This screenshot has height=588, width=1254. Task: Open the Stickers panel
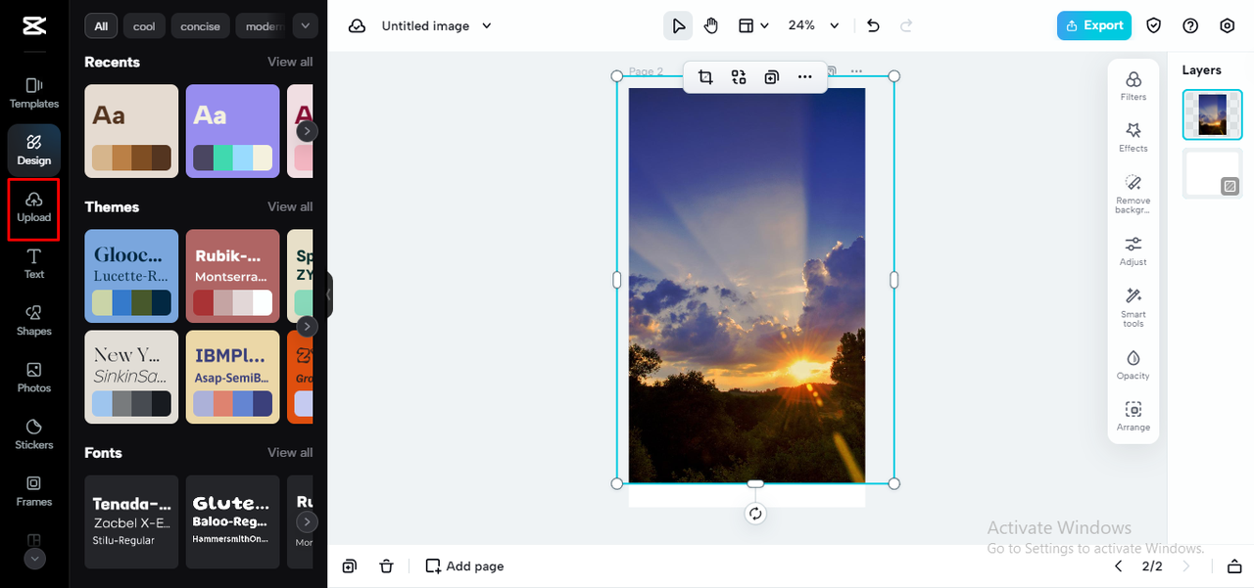click(x=34, y=433)
